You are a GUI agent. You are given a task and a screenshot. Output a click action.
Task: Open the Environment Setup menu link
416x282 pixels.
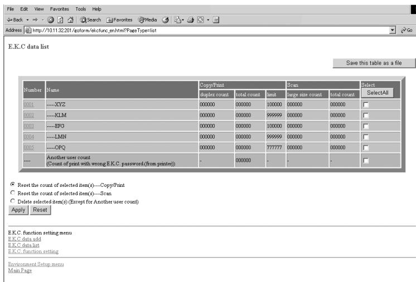(x=36, y=264)
